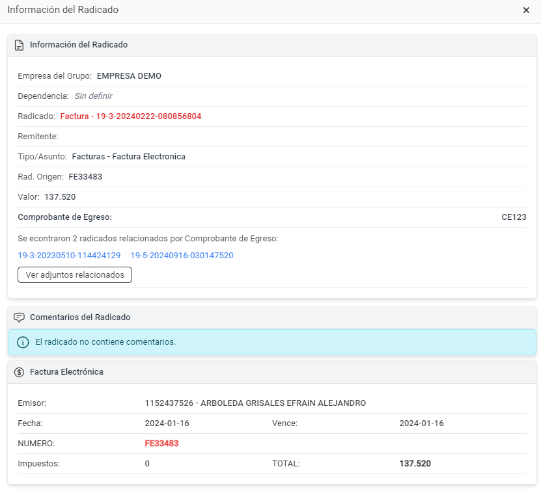Image resolution: width=541 pixels, height=495 pixels.
Task: Close the Información del Radicado dialog
Action: [x=526, y=10]
